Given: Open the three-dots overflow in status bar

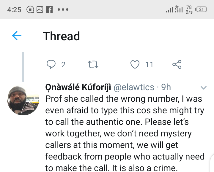Looking at the screenshot, I should click(x=63, y=9).
